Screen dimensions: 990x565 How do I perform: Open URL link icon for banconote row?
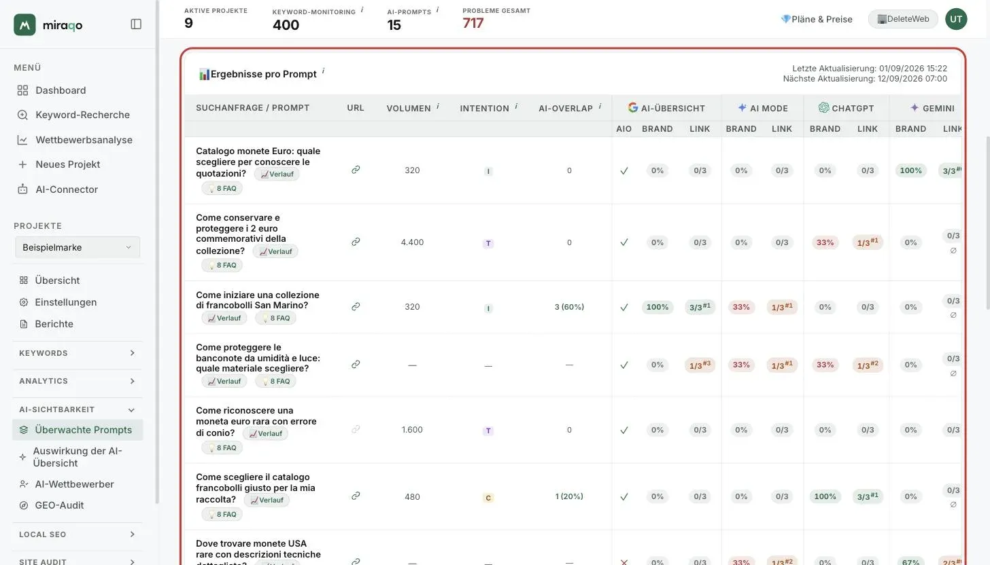point(356,364)
